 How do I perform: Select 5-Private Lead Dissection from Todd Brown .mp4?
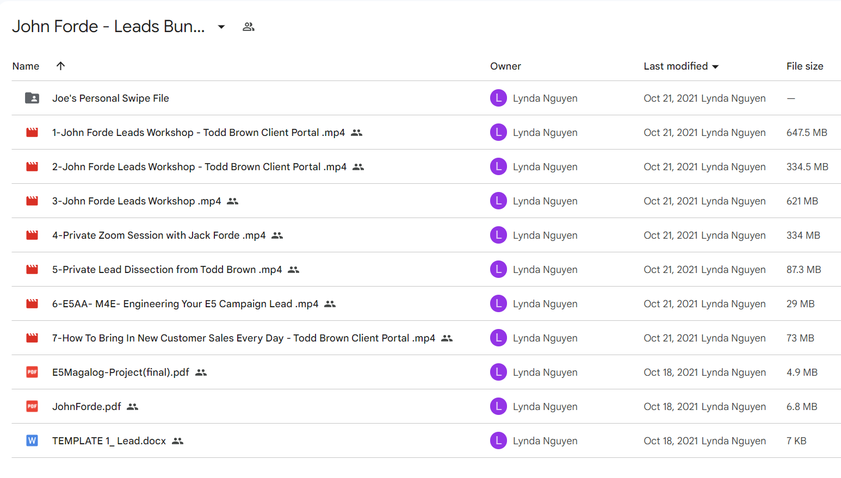[x=167, y=269]
